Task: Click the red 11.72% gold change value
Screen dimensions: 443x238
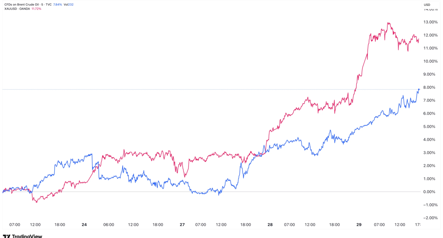Action: point(36,8)
